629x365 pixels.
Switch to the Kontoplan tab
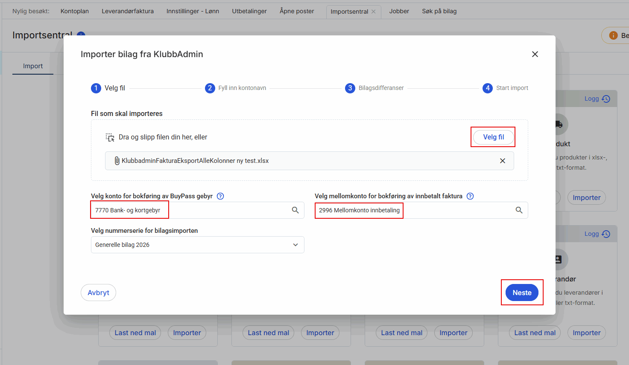[x=75, y=11]
